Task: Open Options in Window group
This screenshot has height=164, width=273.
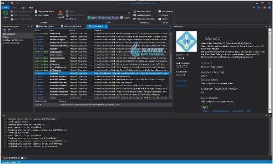Action: tap(163, 15)
